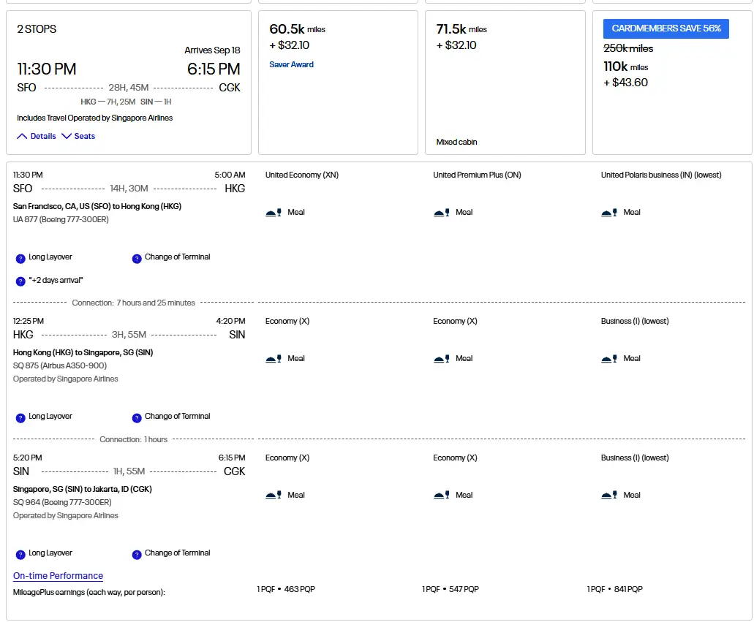Open the On-time Performance link
This screenshot has height=622, width=754.
click(59, 575)
